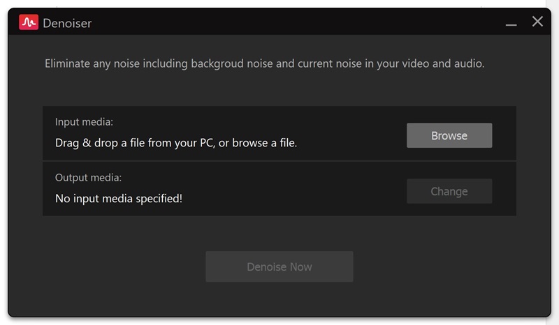Start processing with Denoise Now button

279,266
